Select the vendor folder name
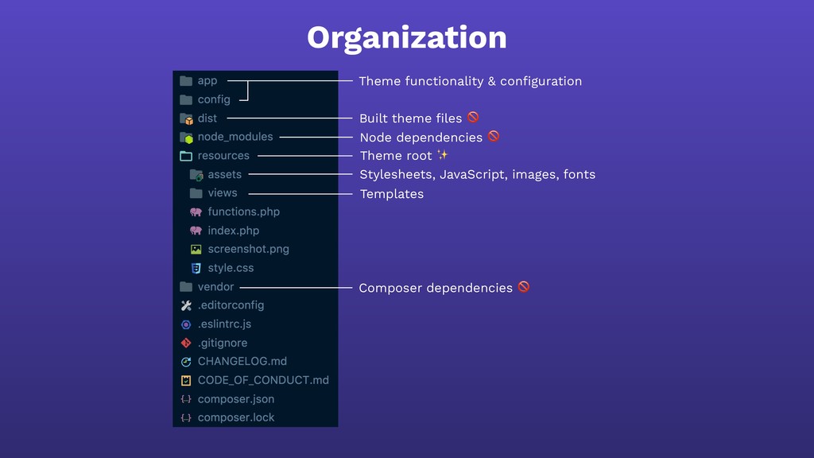This screenshot has width=814, height=458. point(215,287)
